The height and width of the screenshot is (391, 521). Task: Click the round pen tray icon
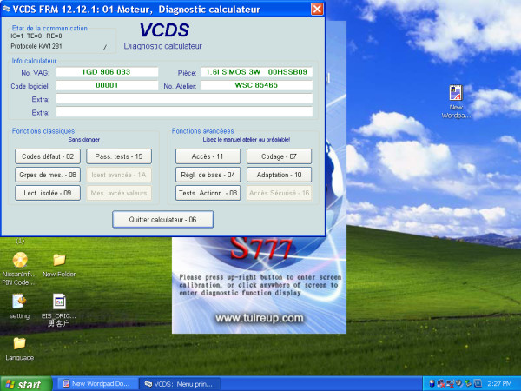click(458, 384)
